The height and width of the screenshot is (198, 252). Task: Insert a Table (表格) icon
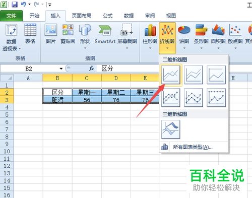tap(30, 30)
